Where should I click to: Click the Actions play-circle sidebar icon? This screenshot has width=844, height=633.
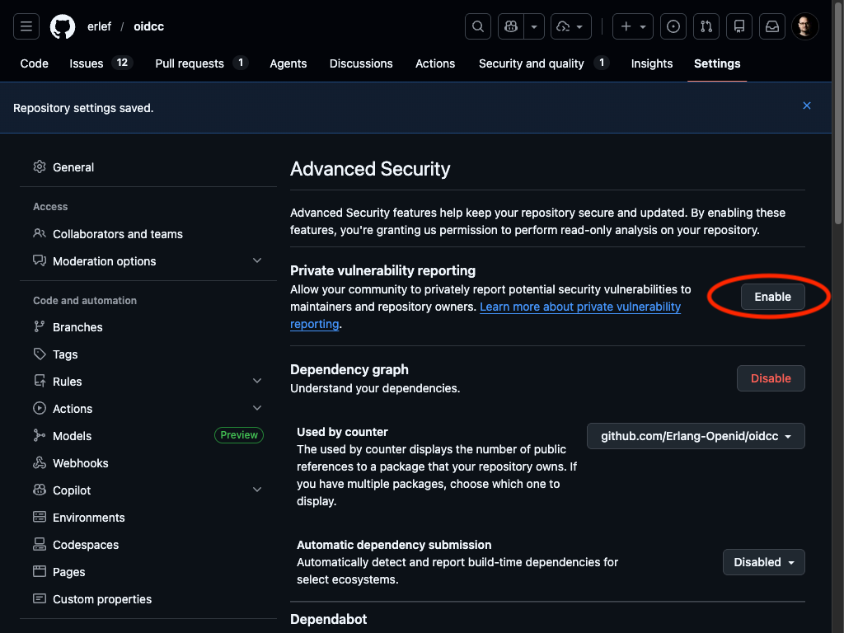(40, 409)
